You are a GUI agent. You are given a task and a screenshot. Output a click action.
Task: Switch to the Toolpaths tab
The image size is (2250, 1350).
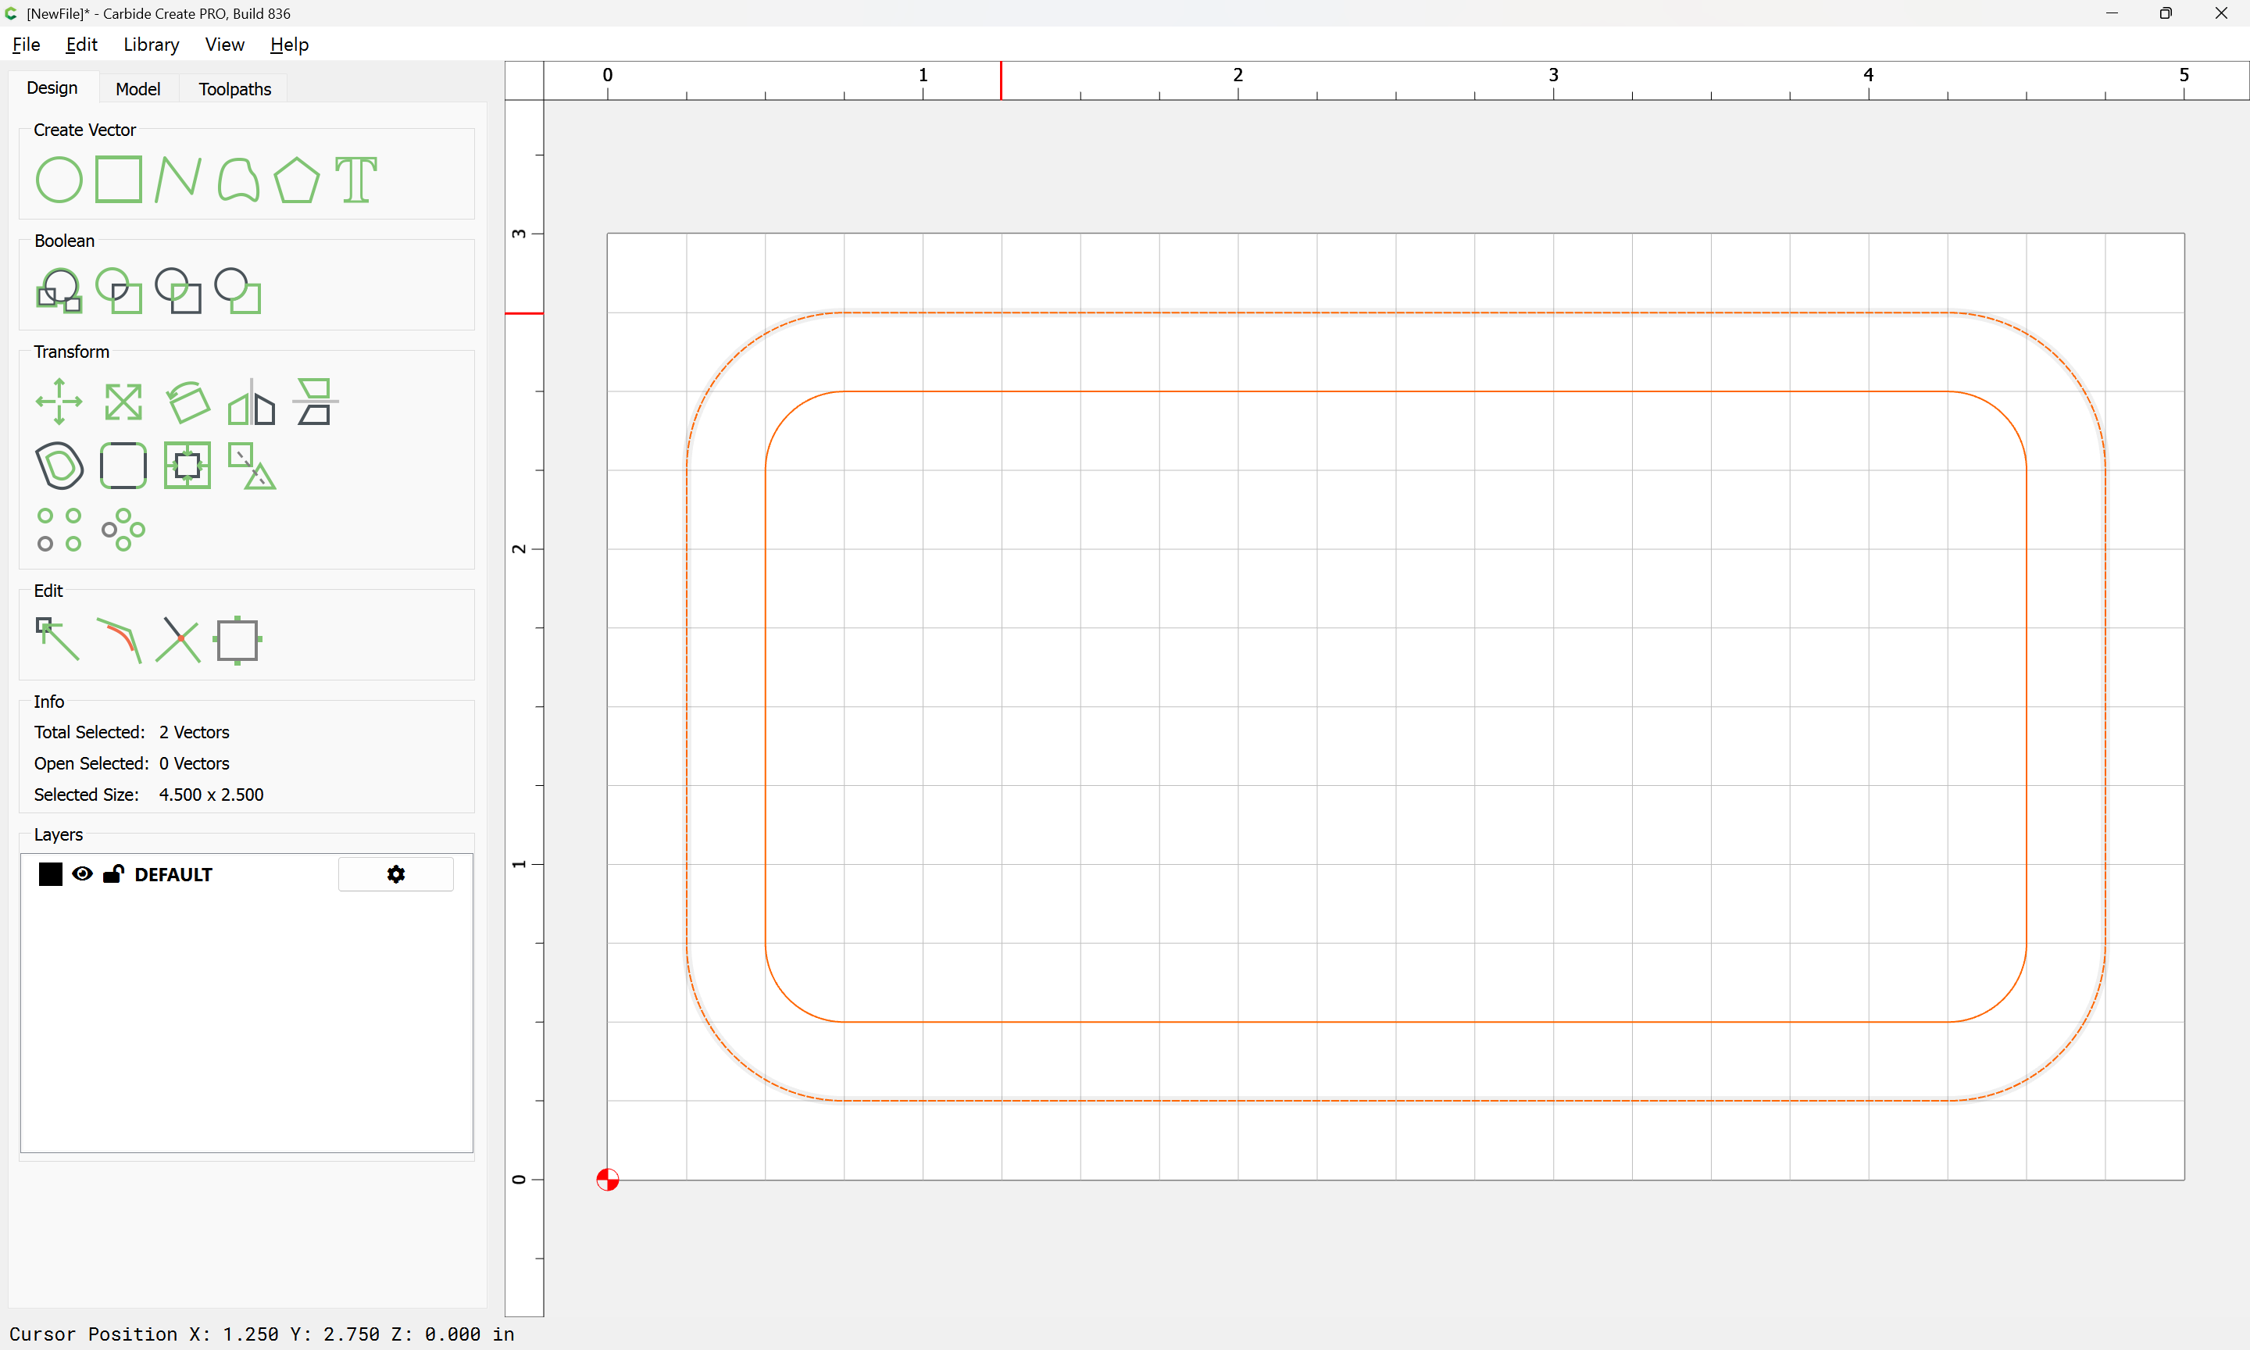pyautogui.click(x=234, y=89)
